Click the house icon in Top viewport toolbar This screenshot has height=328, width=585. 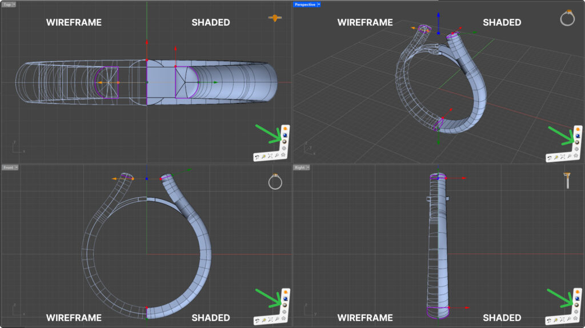(x=284, y=155)
